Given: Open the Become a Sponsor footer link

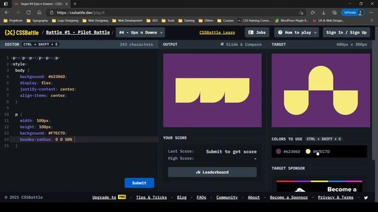Looking at the screenshot, I should (x=289, y=197).
